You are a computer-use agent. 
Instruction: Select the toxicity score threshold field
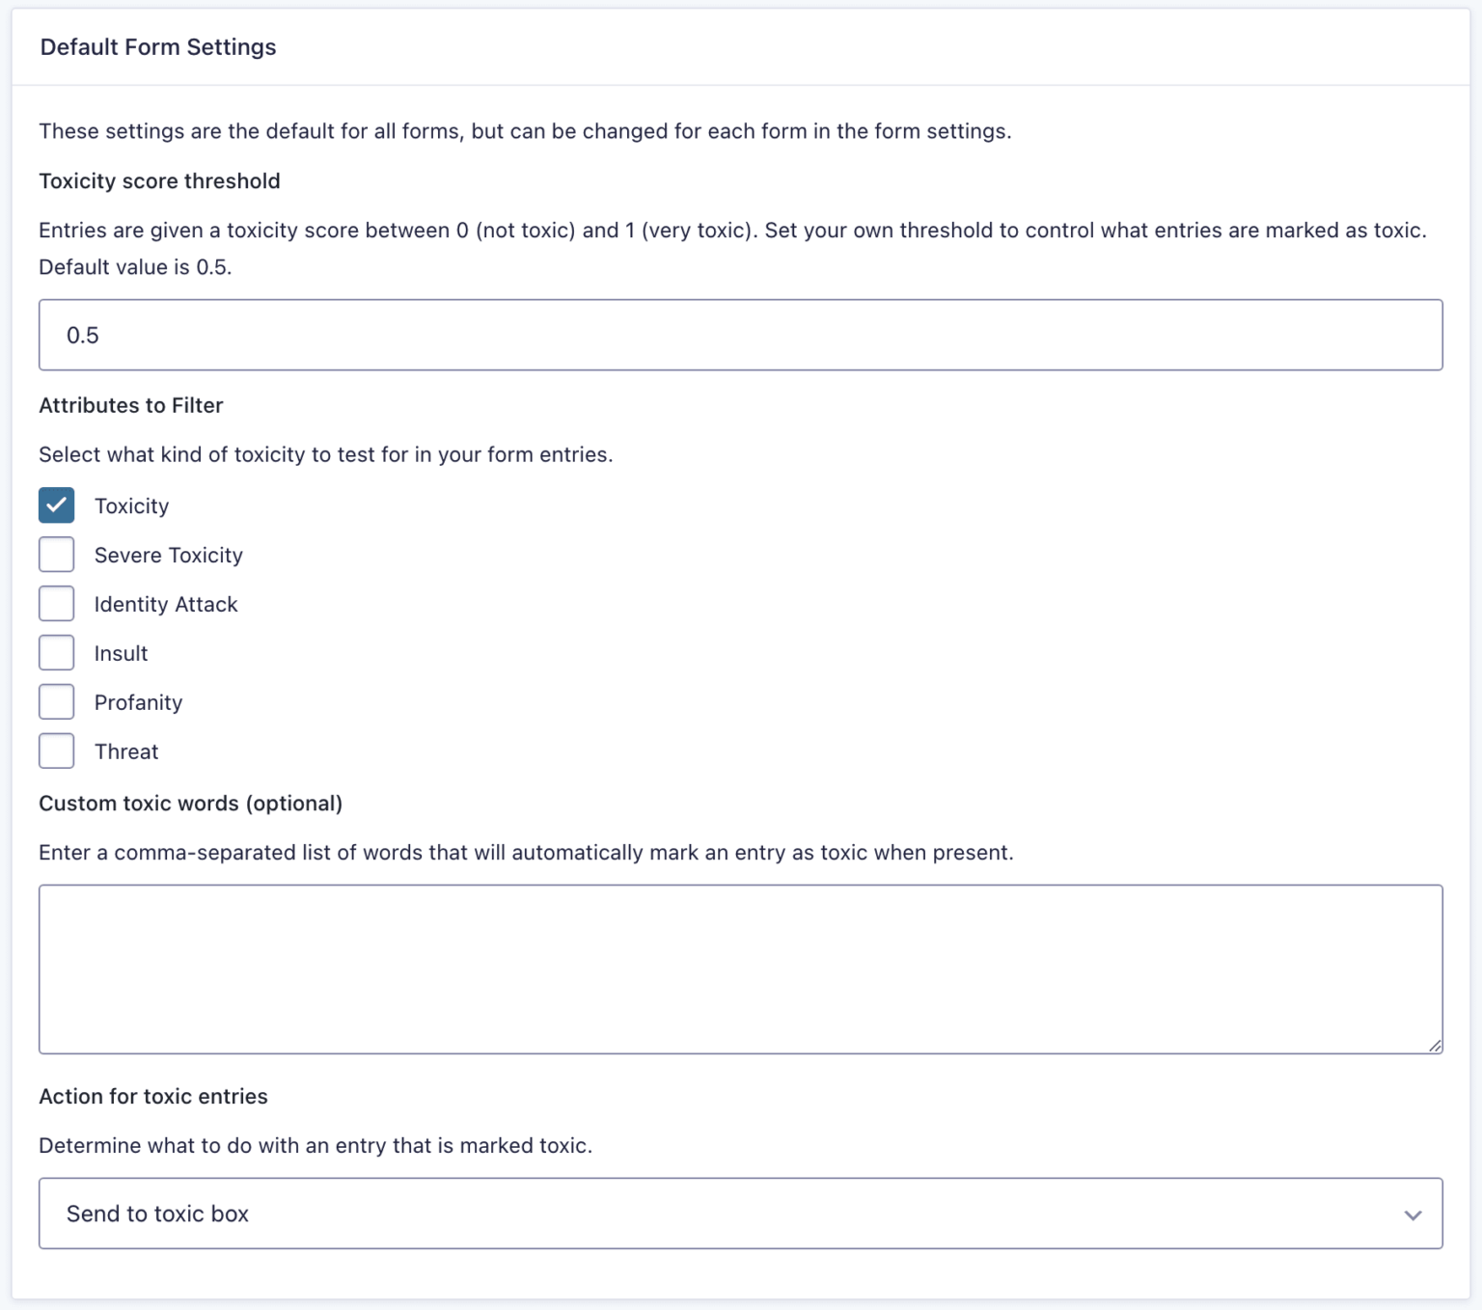[x=740, y=335]
